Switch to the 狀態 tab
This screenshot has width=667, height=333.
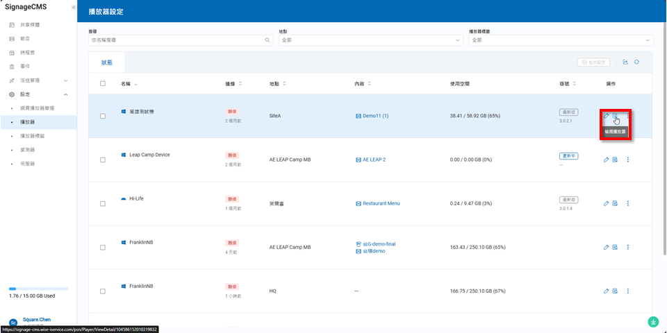click(106, 62)
